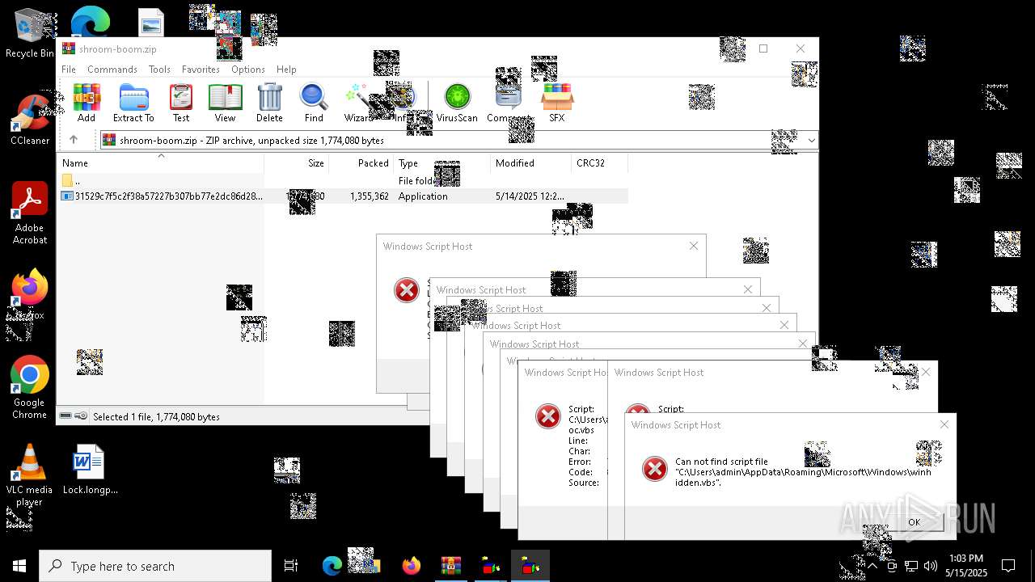The image size is (1035, 582).
Task: Open Recycle Bin on the desktop
Action: click(30, 34)
